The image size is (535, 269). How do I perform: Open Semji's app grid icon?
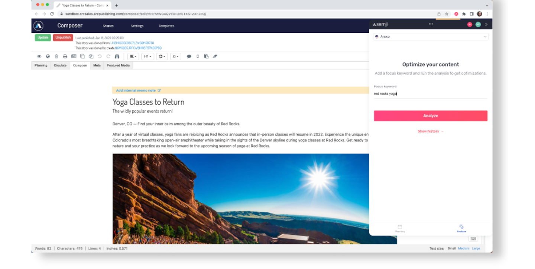[x=431, y=24]
